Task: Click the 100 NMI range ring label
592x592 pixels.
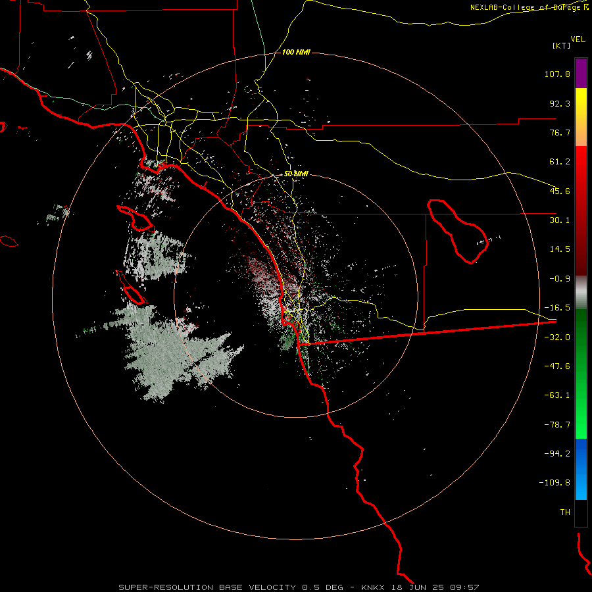Action: point(296,52)
